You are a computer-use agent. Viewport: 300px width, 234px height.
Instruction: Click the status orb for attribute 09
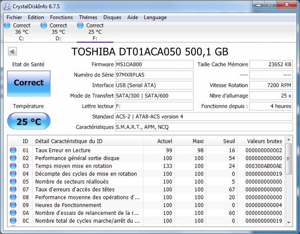click(x=13, y=205)
